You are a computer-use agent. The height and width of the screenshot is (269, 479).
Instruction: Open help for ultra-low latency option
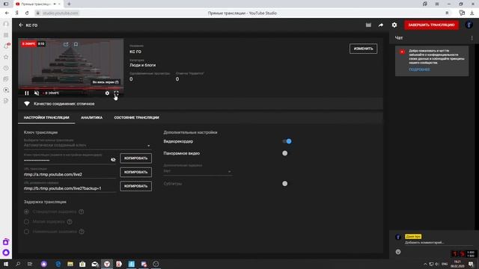tap(82, 232)
